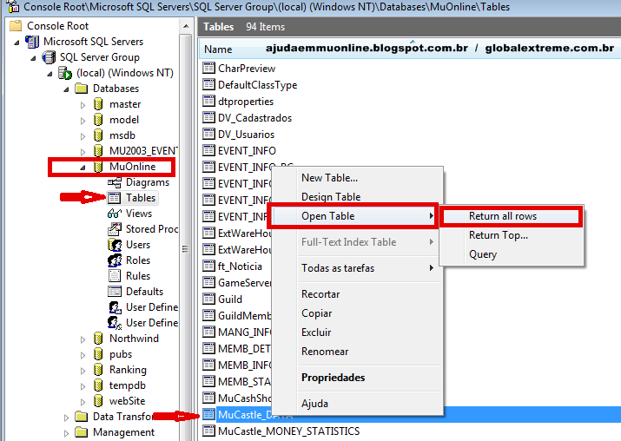
Task: Click the DV_Cadastrados table icon
Action: (x=208, y=117)
